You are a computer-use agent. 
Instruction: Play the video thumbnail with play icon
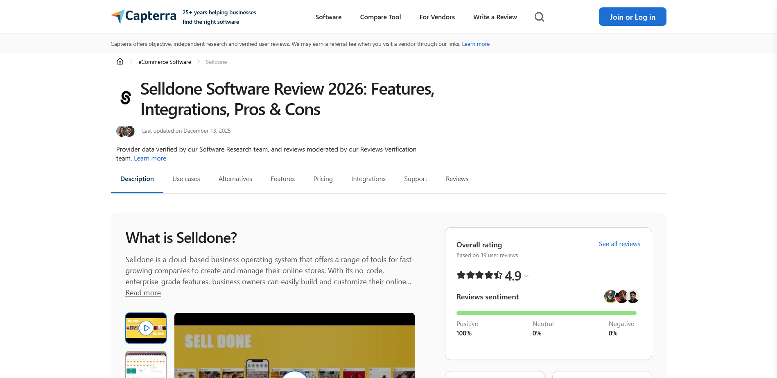pos(146,328)
